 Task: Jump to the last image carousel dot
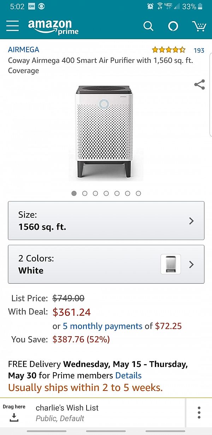pos(139,193)
